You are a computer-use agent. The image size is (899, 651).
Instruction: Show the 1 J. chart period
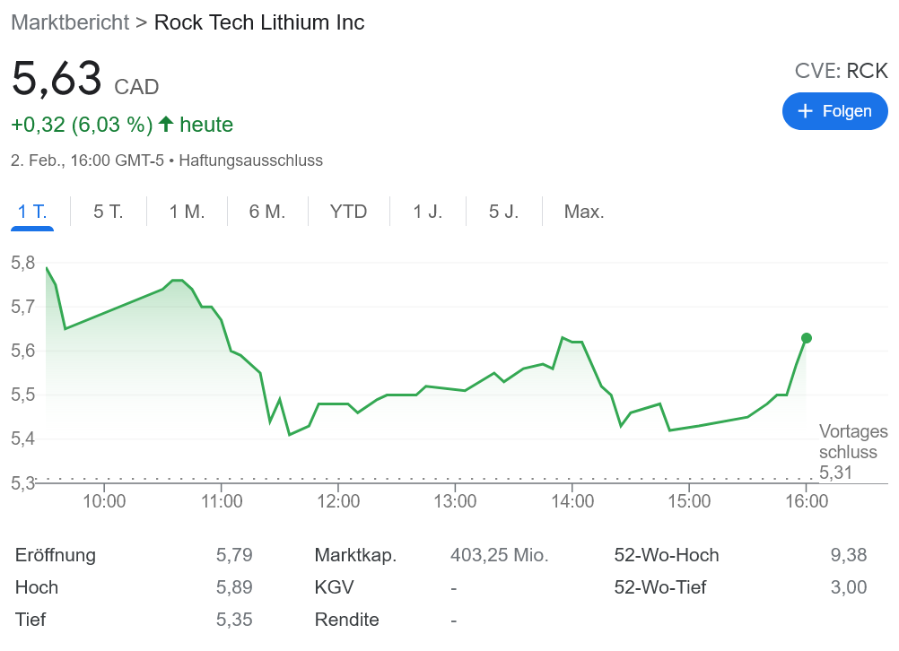pyautogui.click(x=427, y=212)
